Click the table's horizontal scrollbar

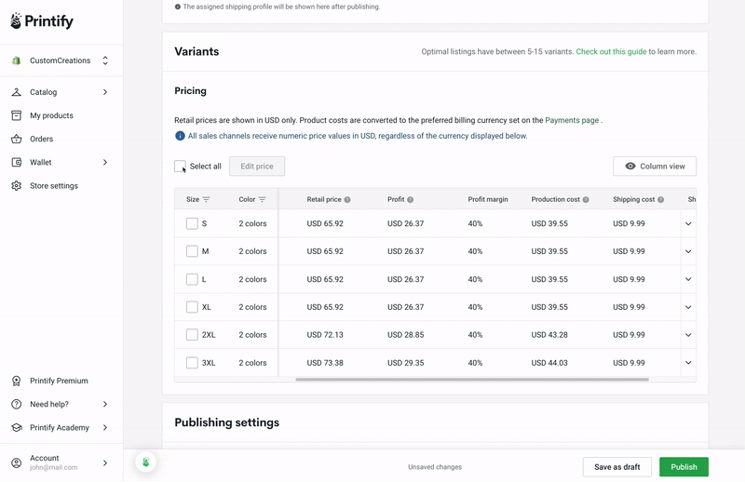472,380
